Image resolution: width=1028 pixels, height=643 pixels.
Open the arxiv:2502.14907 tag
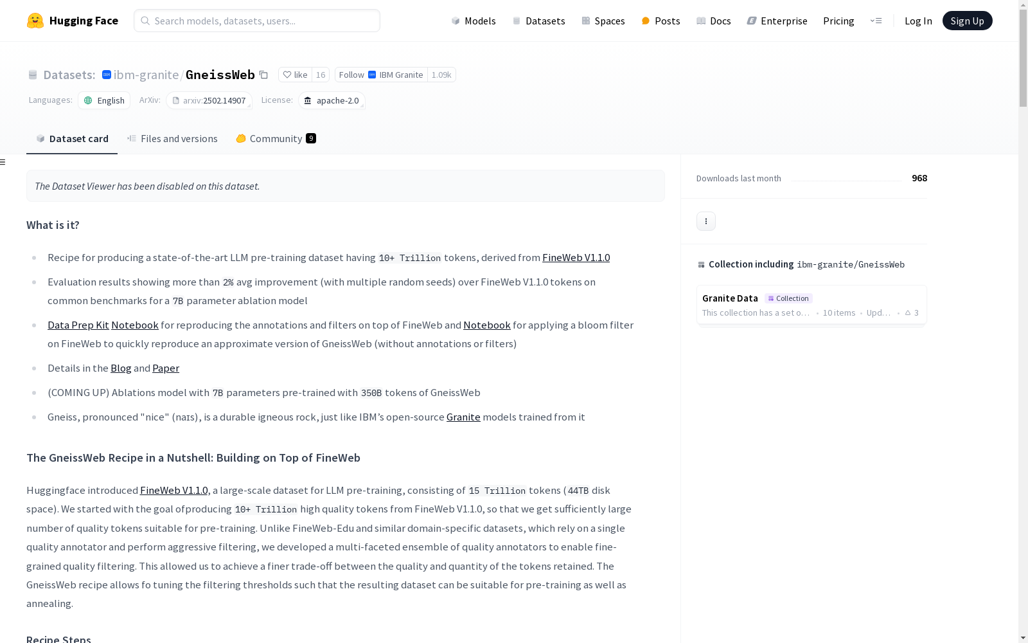tap(209, 100)
